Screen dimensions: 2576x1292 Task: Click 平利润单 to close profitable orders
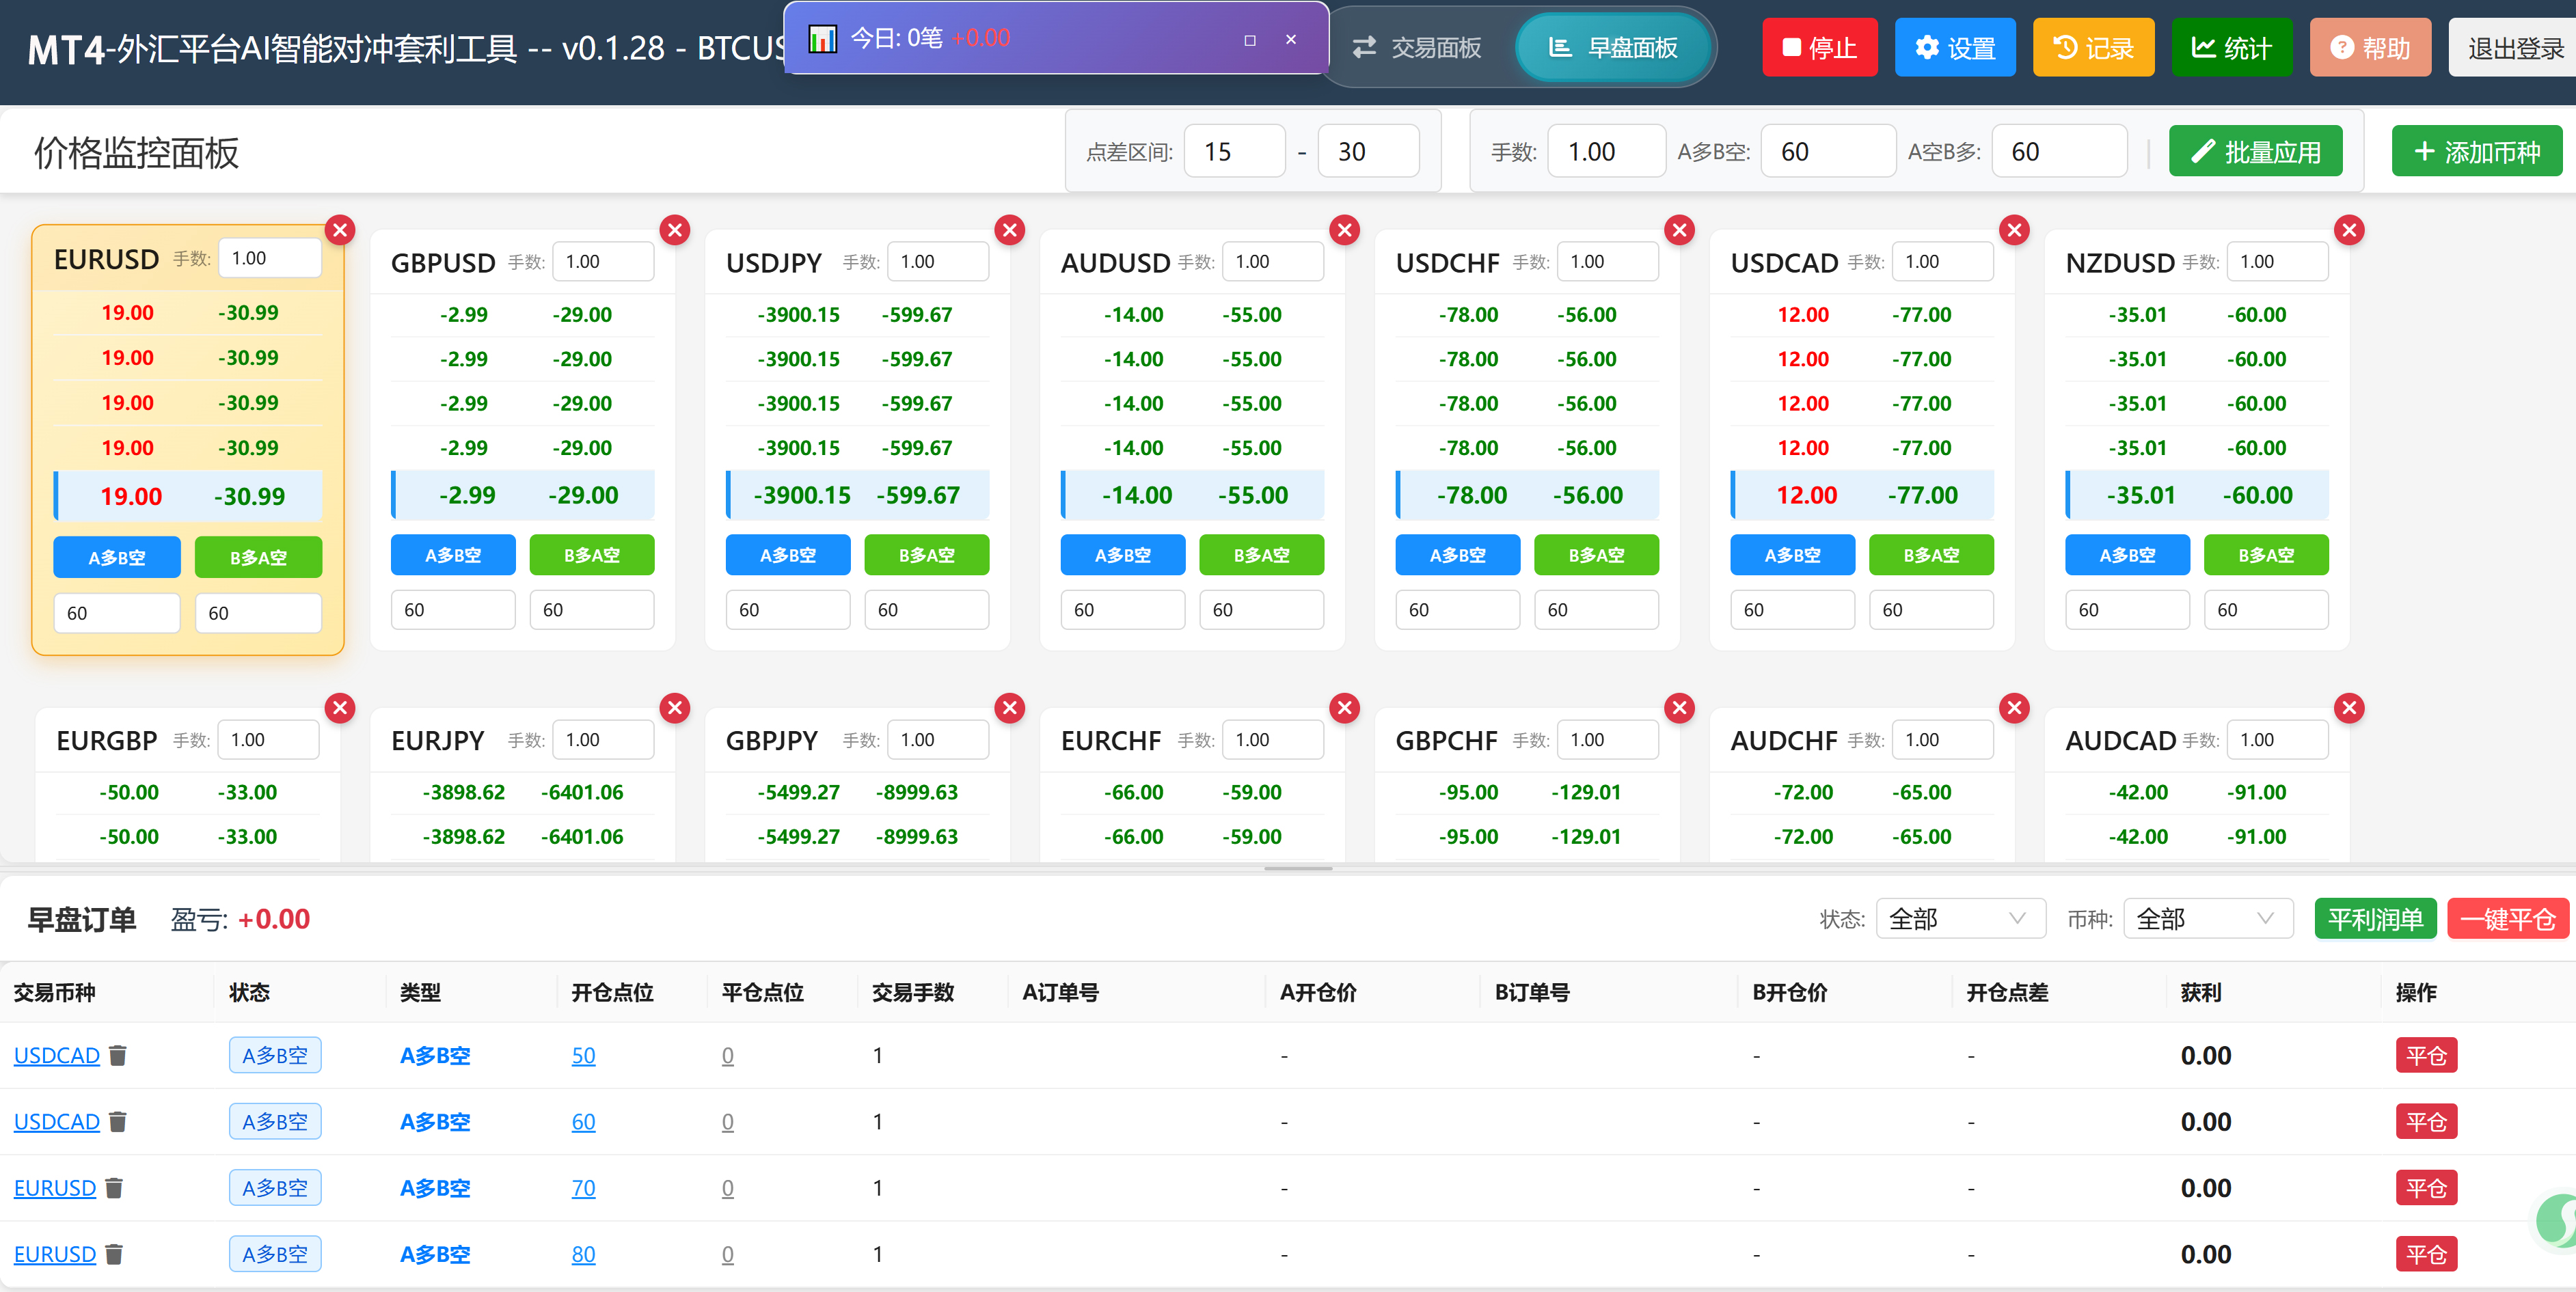2375,918
